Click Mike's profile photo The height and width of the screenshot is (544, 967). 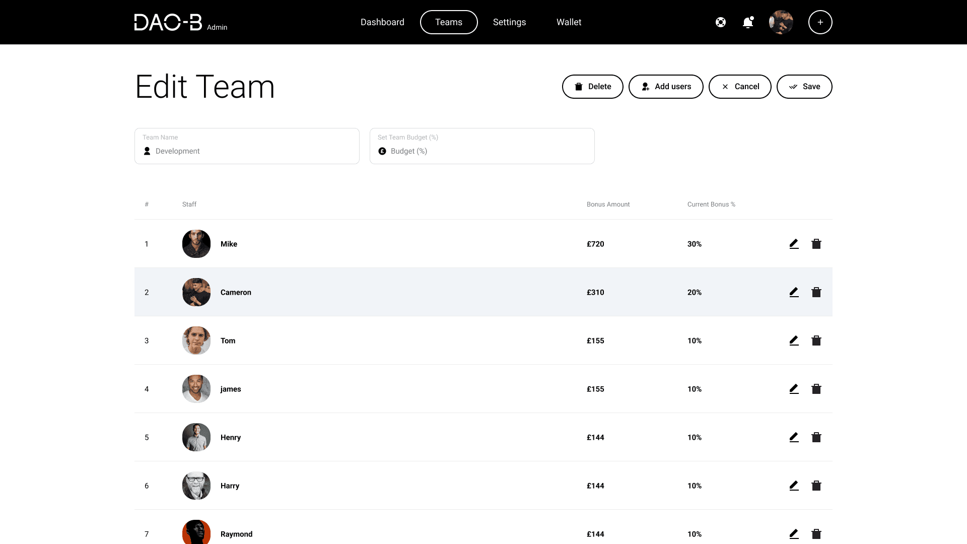[x=196, y=244]
